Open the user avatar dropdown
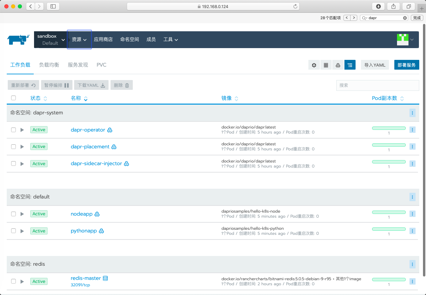The image size is (426, 295). 405,40
